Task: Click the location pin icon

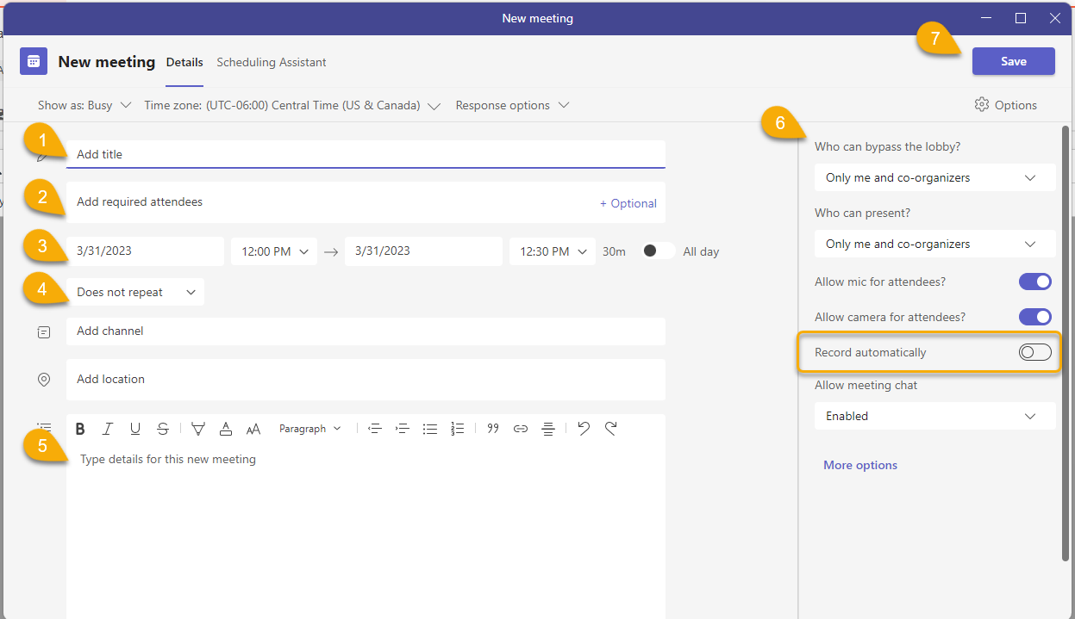Action: [44, 380]
